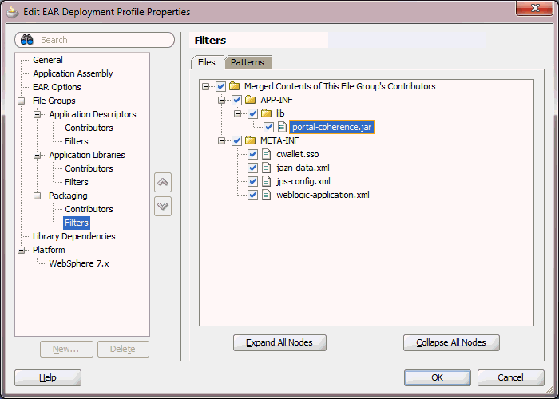Uncheck the lib folder checkbox
Viewport: 559px width, 399px height.
pos(253,113)
